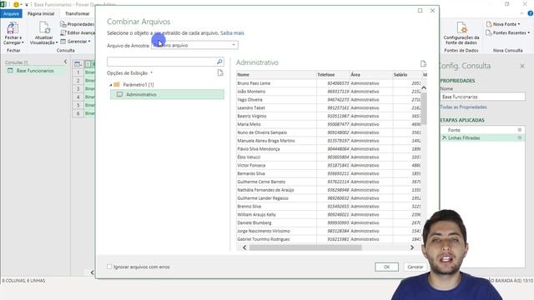Maximize the Combinar Arquivos dialog
Image resolution: width=534 pixels, height=300 pixels.
tap(420, 11)
